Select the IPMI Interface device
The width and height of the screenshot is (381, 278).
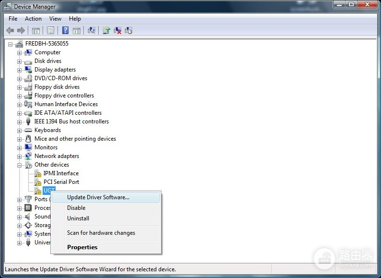point(61,173)
